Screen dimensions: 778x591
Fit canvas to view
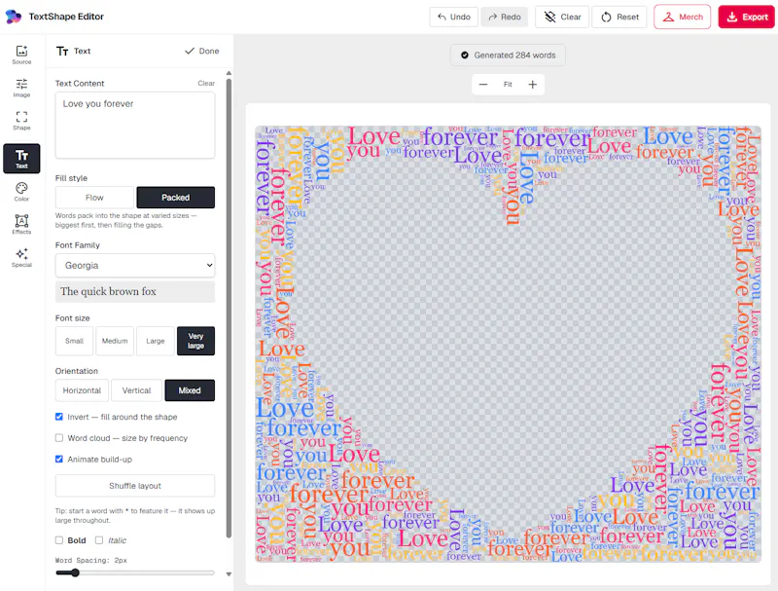pyautogui.click(x=508, y=85)
